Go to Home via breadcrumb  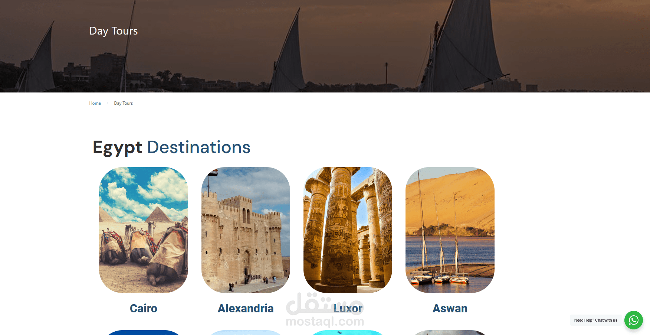[95, 103]
